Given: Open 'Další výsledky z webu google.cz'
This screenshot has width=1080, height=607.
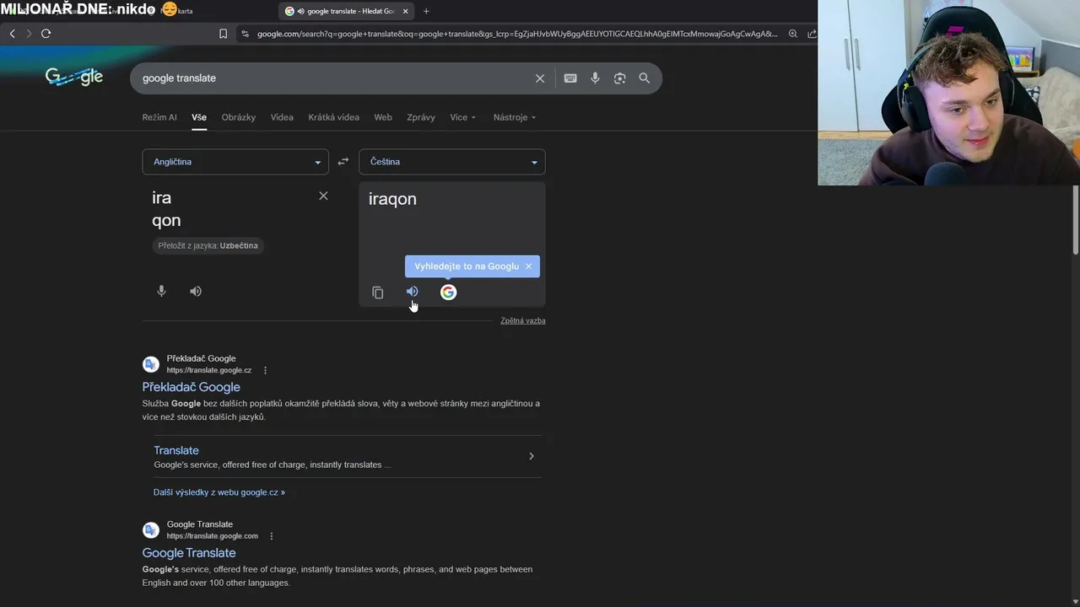Looking at the screenshot, I should (219, 492).
